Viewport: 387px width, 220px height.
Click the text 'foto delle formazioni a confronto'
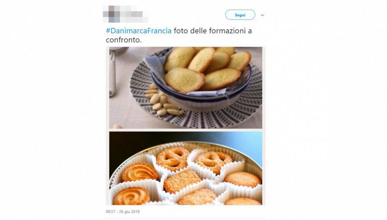coord(179,35)
